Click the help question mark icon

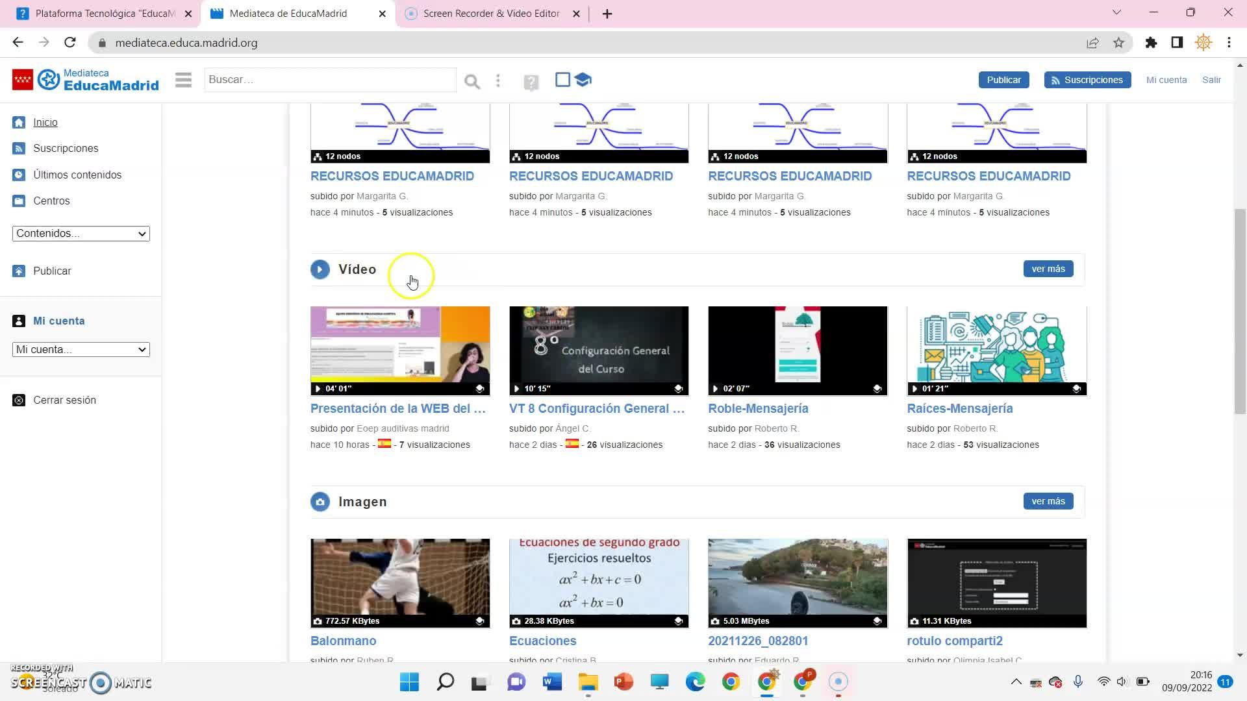coord(531,82)
